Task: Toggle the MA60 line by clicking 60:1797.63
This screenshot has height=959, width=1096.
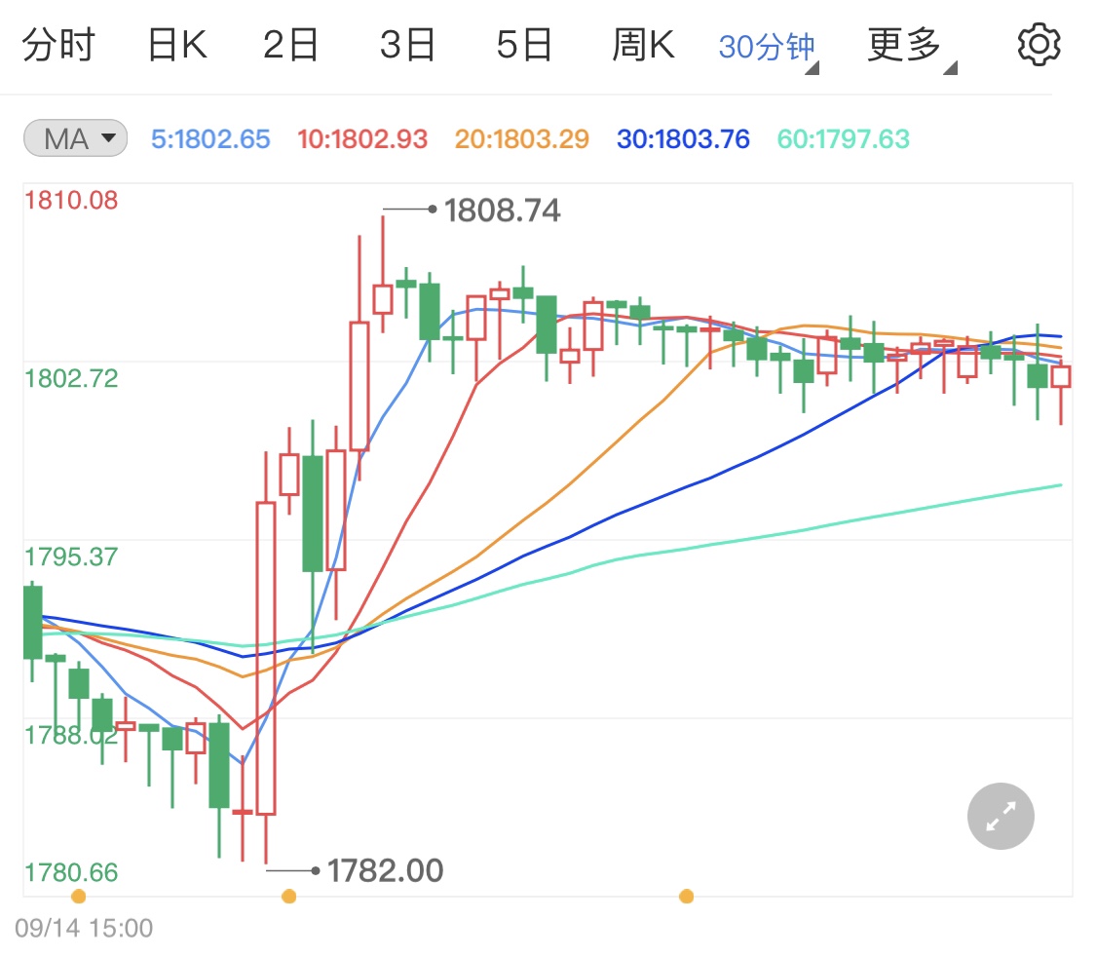Action: (x=843, y=138)
